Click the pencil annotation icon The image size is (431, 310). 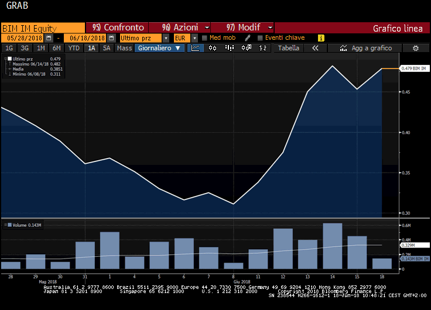[x=248, y=38]
